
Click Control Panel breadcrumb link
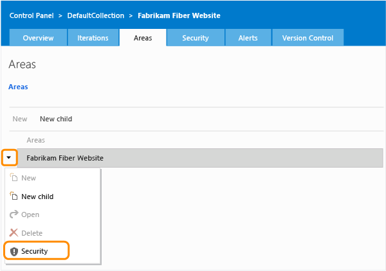coord(32,15)
